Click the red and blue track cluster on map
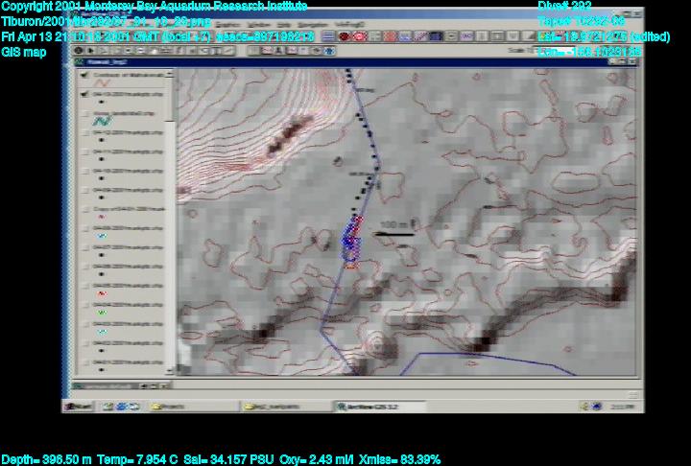 351,242
